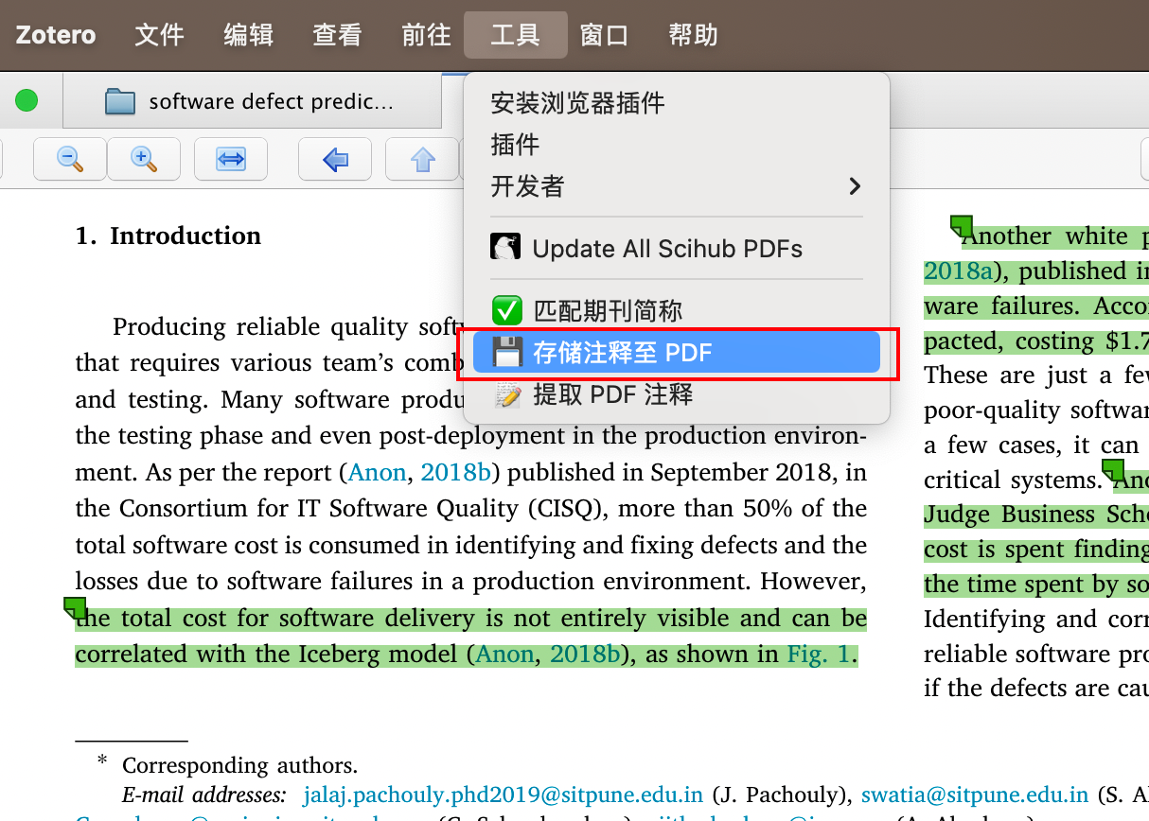Toggle the 匹配期刊简称 checkmark

[x=505, y=310]
